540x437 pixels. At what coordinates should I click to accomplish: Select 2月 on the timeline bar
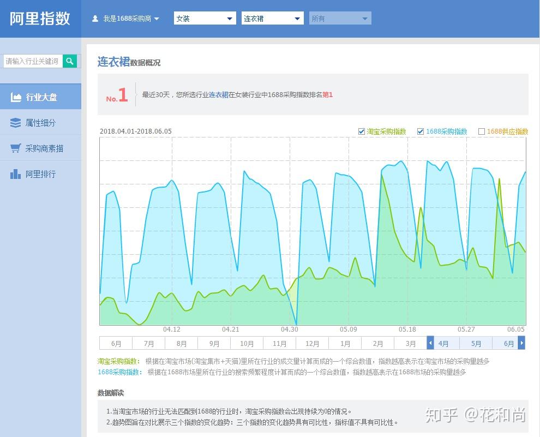(378, 344)
